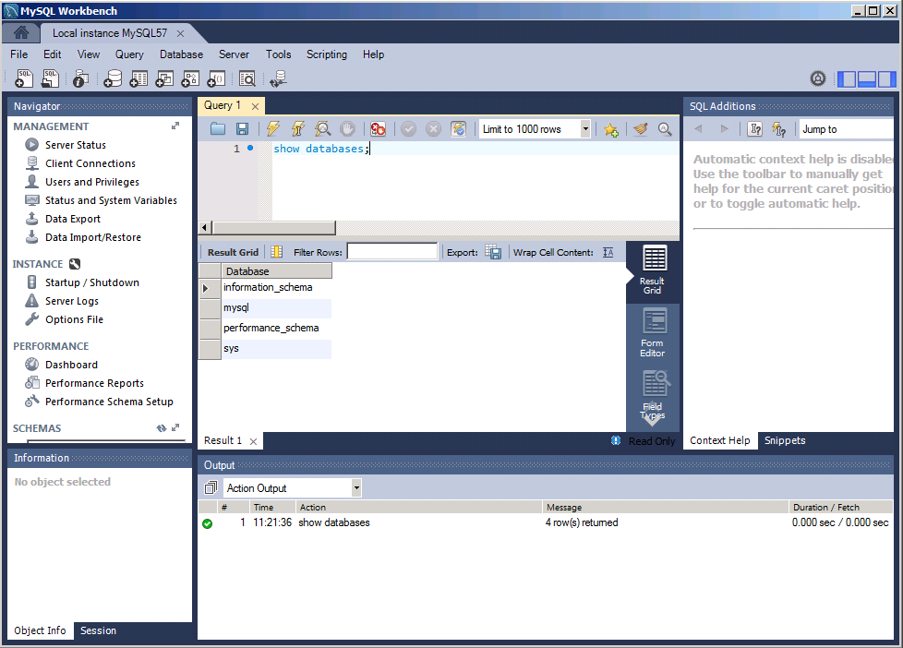Screen dimensions: 903x648
Task: Open the schema inspector toolbar icon
Action: coord(80,78)
